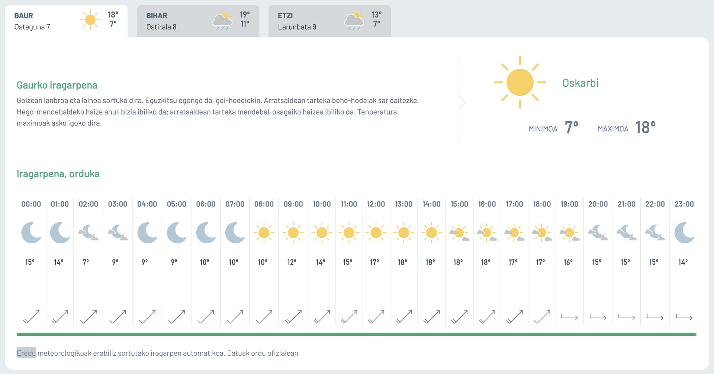This screenshot has width=714, height=374.
Task: Click the highlighted Eredu word
Action: (x=26, y=353)
